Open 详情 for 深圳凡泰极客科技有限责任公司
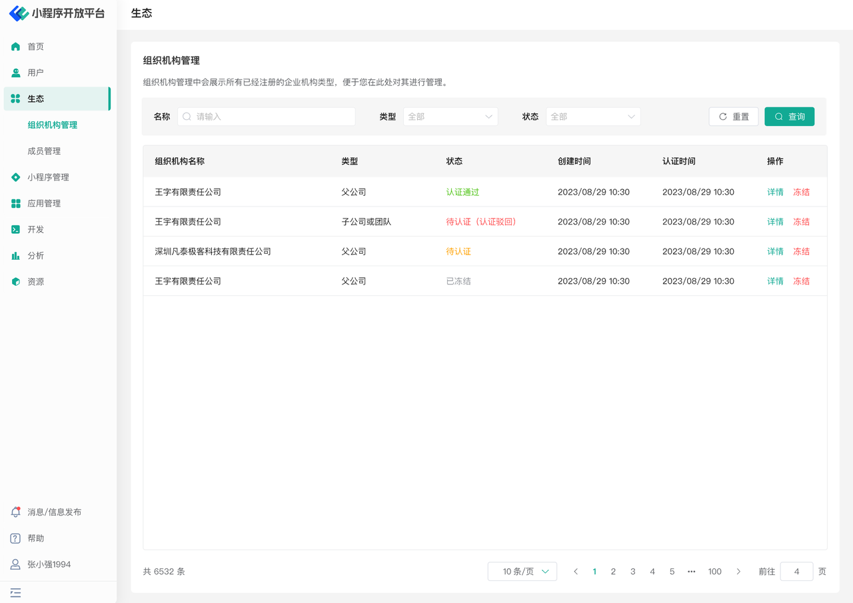853x603 pixels. point(775,252)
